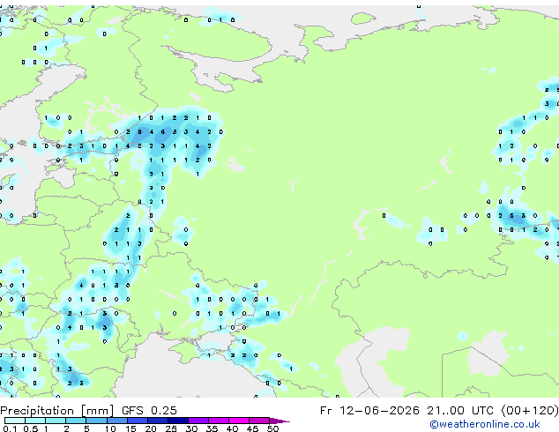559x432 pixels.
Task: Click the 0.1–0.5 mm legend swatch
Action: pos(15,421)
